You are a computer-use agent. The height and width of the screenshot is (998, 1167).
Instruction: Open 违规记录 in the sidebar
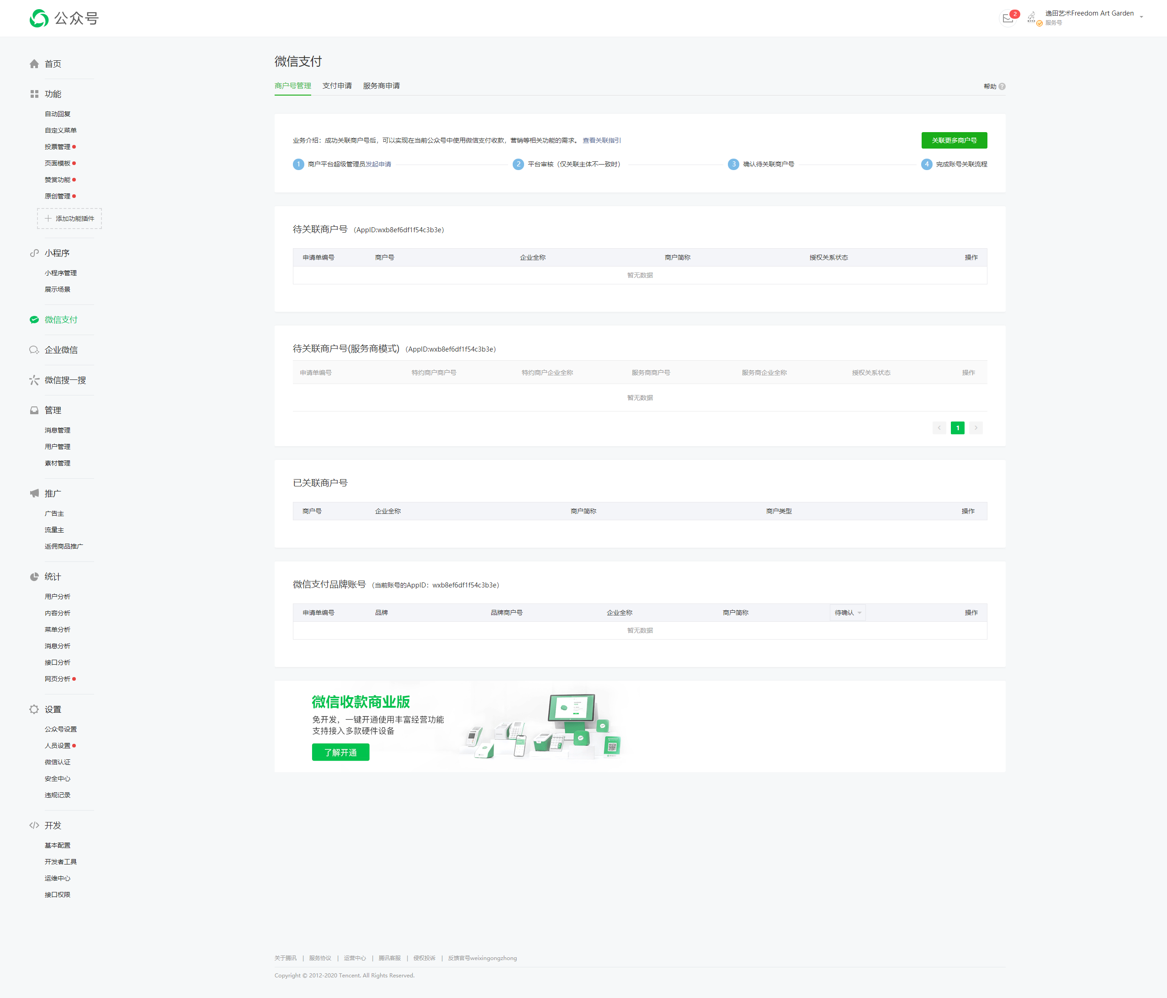tap(58, 795)
